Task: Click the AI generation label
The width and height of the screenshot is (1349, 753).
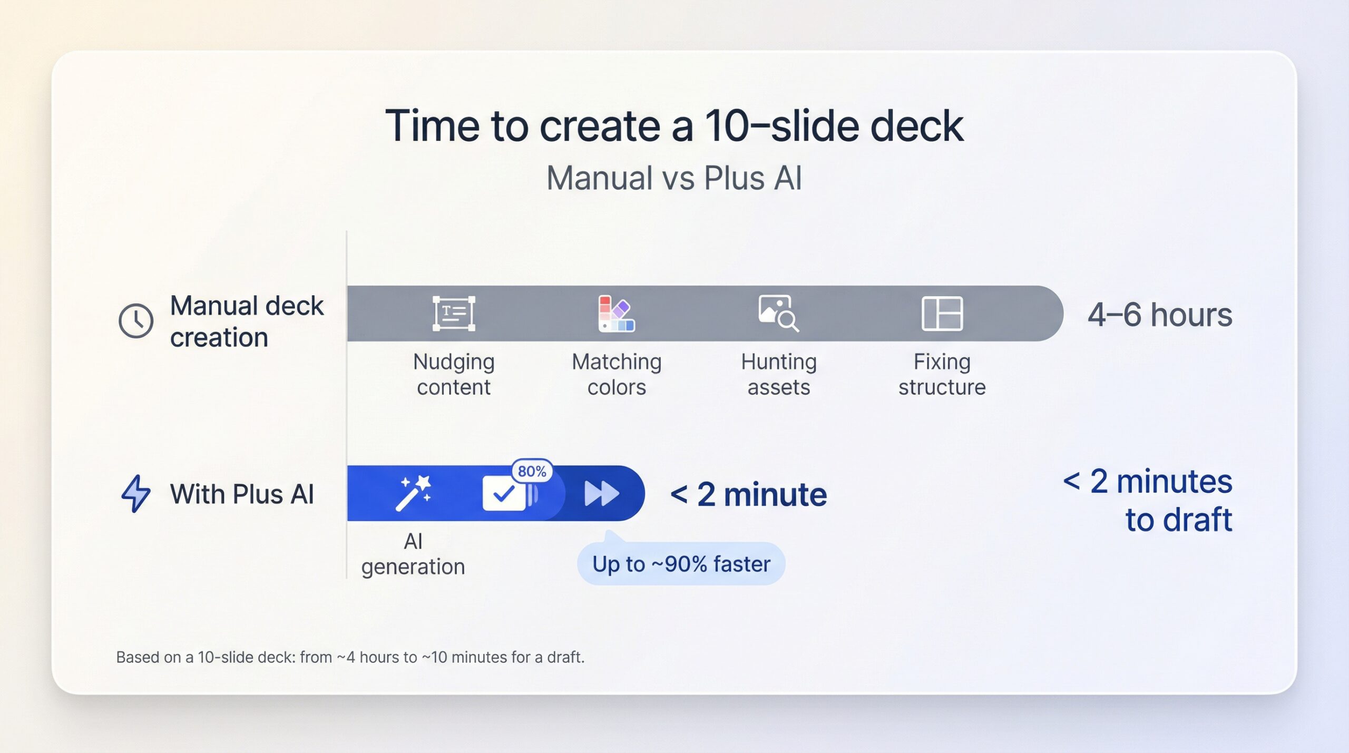Action: (x=413, y=554)
